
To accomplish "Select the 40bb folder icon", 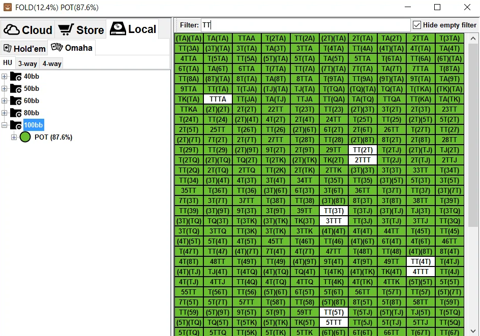I will 16,76.
